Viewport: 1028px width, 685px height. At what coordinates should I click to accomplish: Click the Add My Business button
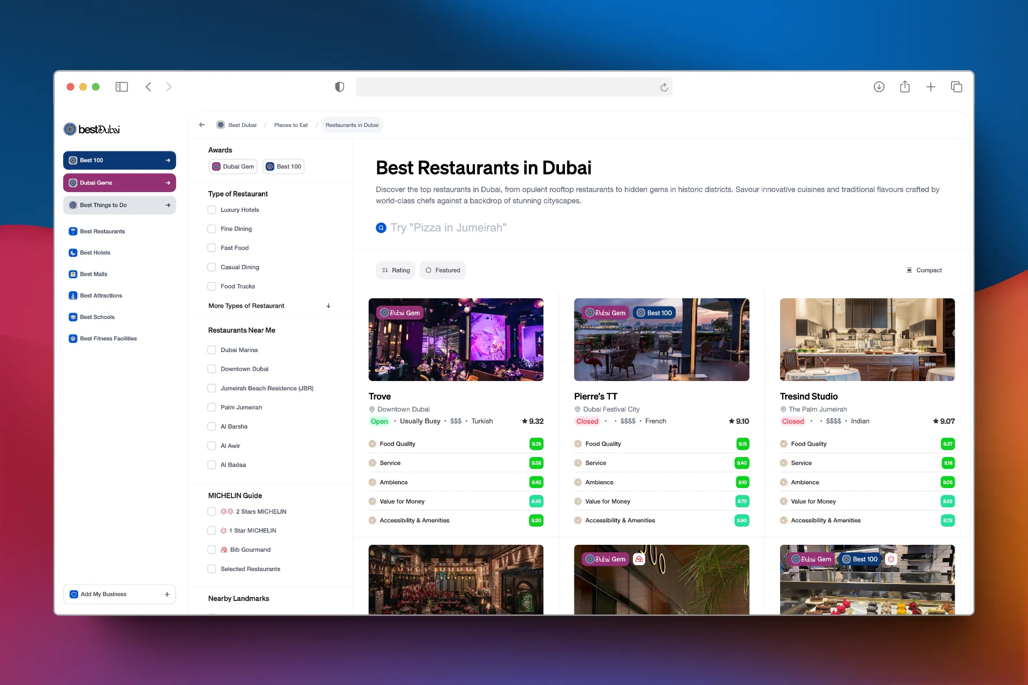119,594
